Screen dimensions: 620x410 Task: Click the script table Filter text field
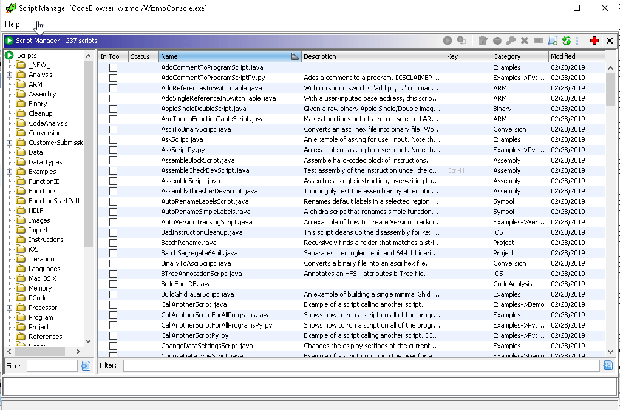pyautogui.click(x=361, y=365)
